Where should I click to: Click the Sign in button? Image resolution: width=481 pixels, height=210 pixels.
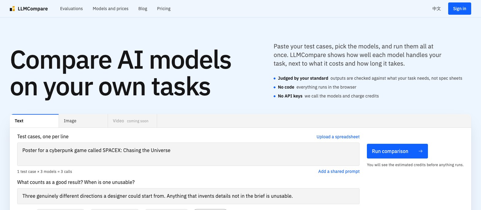[x=460, y=9]
